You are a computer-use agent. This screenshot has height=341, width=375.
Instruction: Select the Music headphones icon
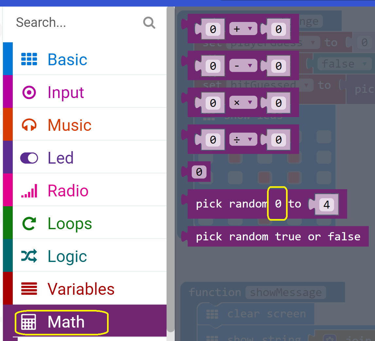(x=29, y=125)
